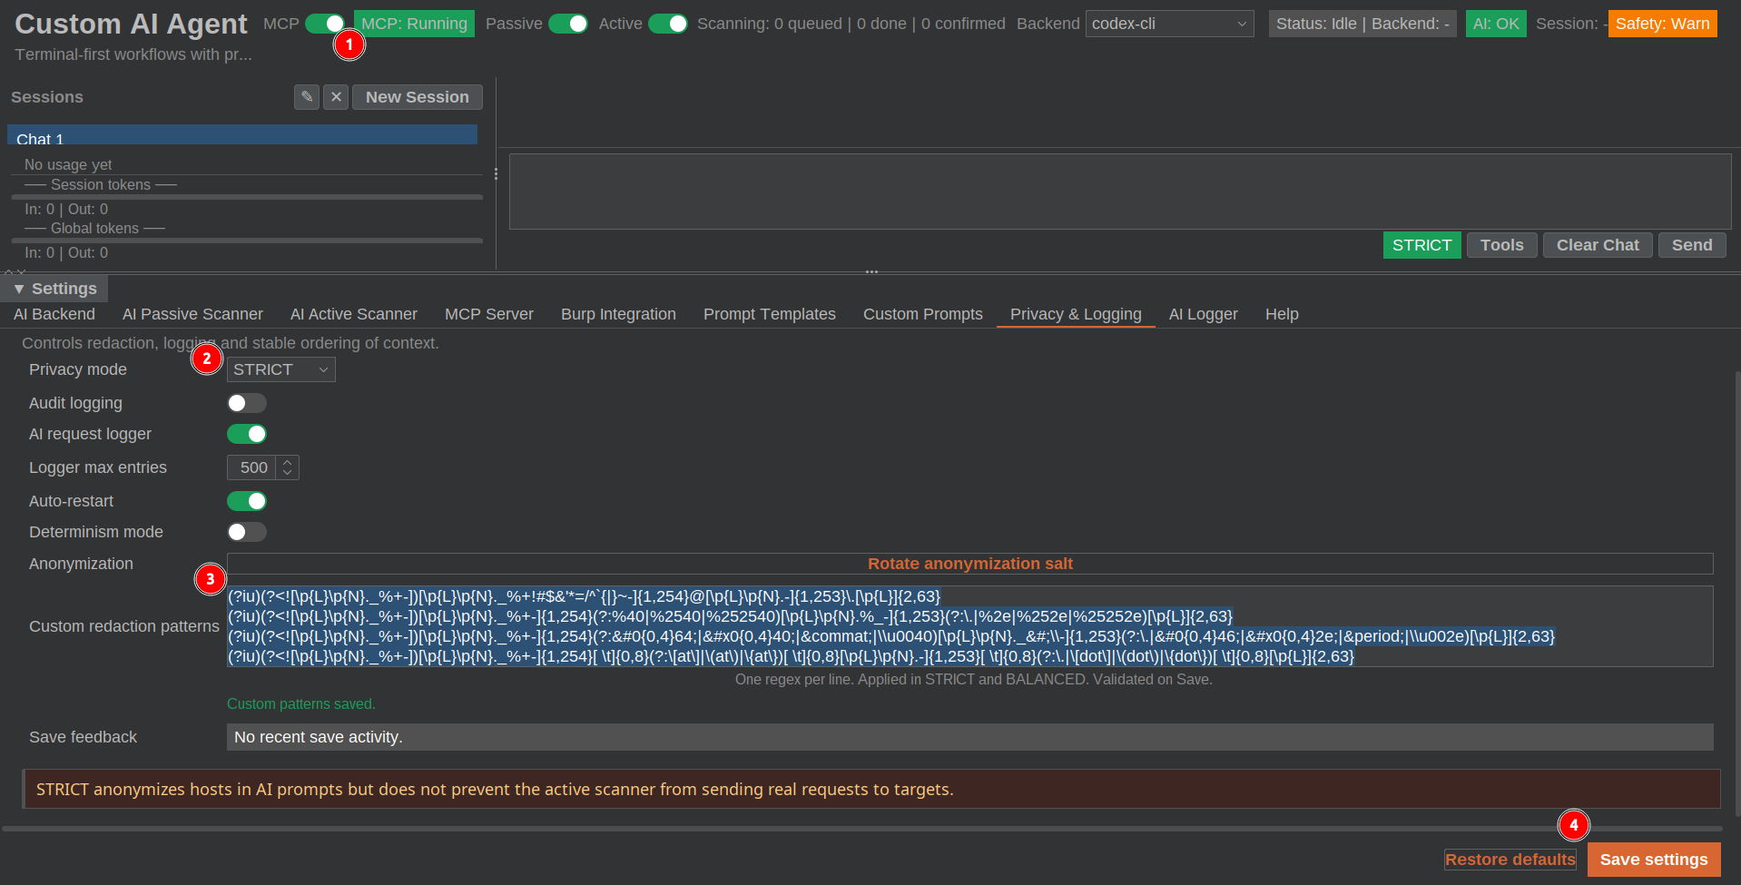Viewport: 1741px width, 885px height.
Task: Delete session with the X icon
Action: (336, 97)
